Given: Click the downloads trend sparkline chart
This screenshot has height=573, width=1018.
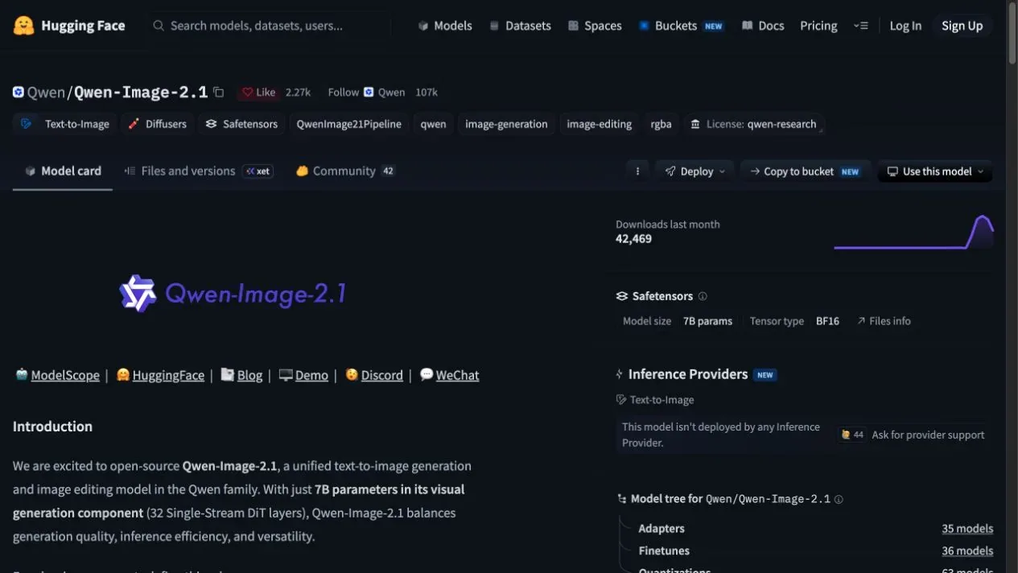Looking at the screenshot, I should tap(913, 232).
